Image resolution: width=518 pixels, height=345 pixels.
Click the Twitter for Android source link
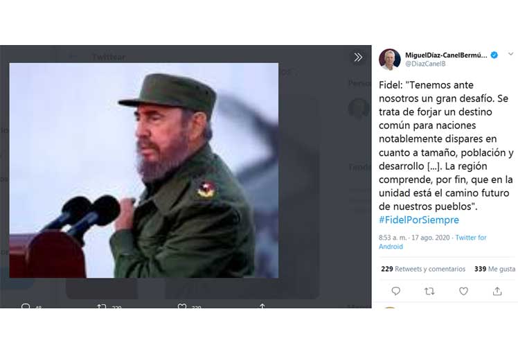click(432, 242)
